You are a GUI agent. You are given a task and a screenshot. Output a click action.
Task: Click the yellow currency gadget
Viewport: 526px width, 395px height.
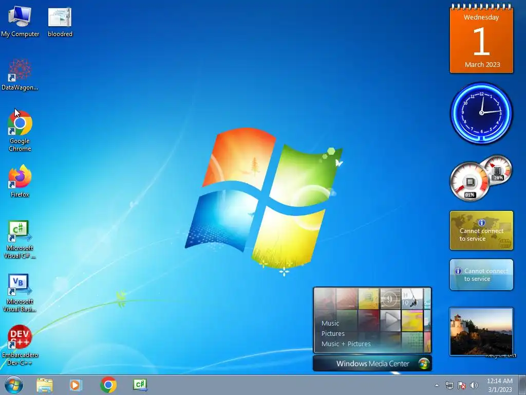481,230
